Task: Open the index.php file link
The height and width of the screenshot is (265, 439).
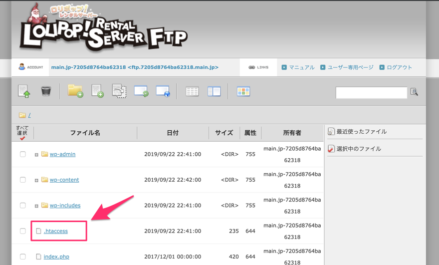Action: coord(56,257)
